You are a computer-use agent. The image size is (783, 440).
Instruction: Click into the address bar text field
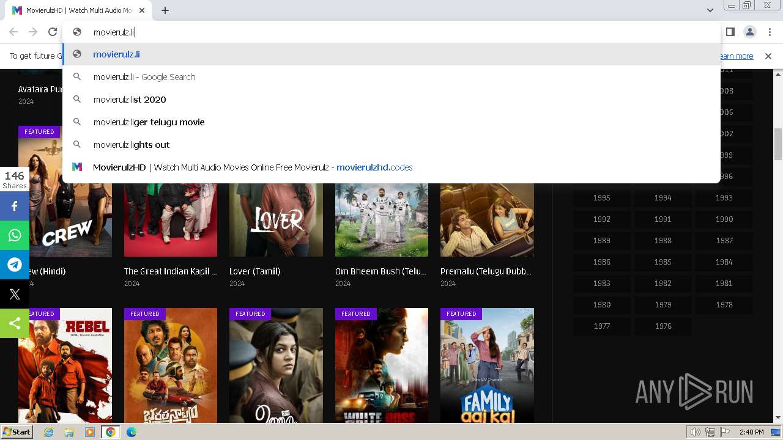[391, 32]
